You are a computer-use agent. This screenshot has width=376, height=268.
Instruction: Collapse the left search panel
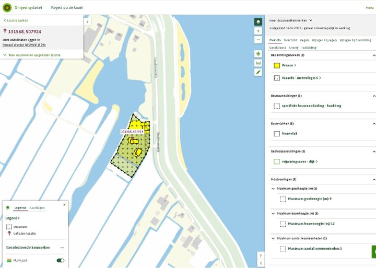(87, 22)
